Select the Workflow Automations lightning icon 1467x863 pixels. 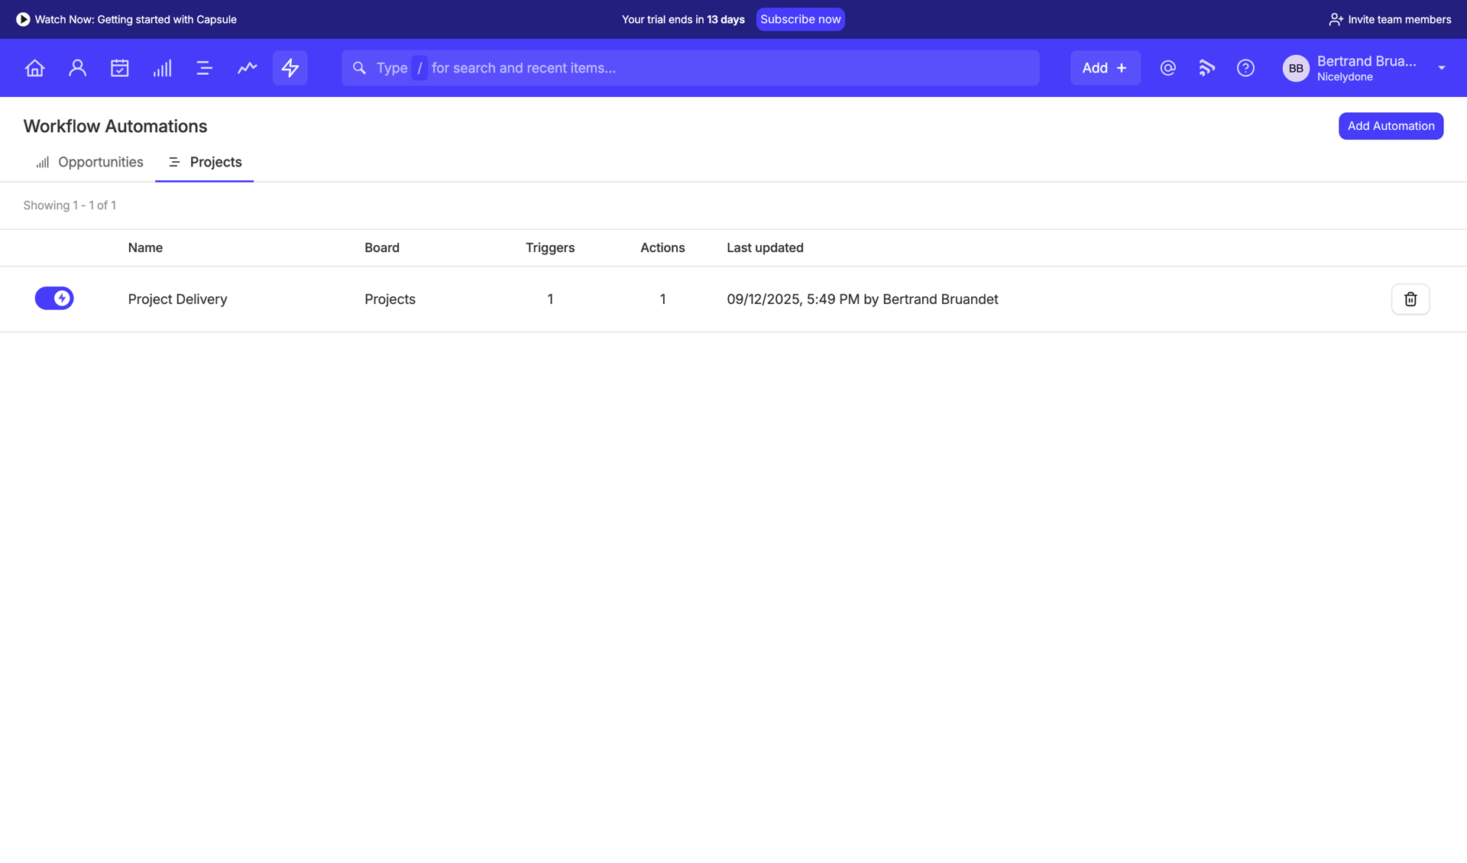point(290,68)
